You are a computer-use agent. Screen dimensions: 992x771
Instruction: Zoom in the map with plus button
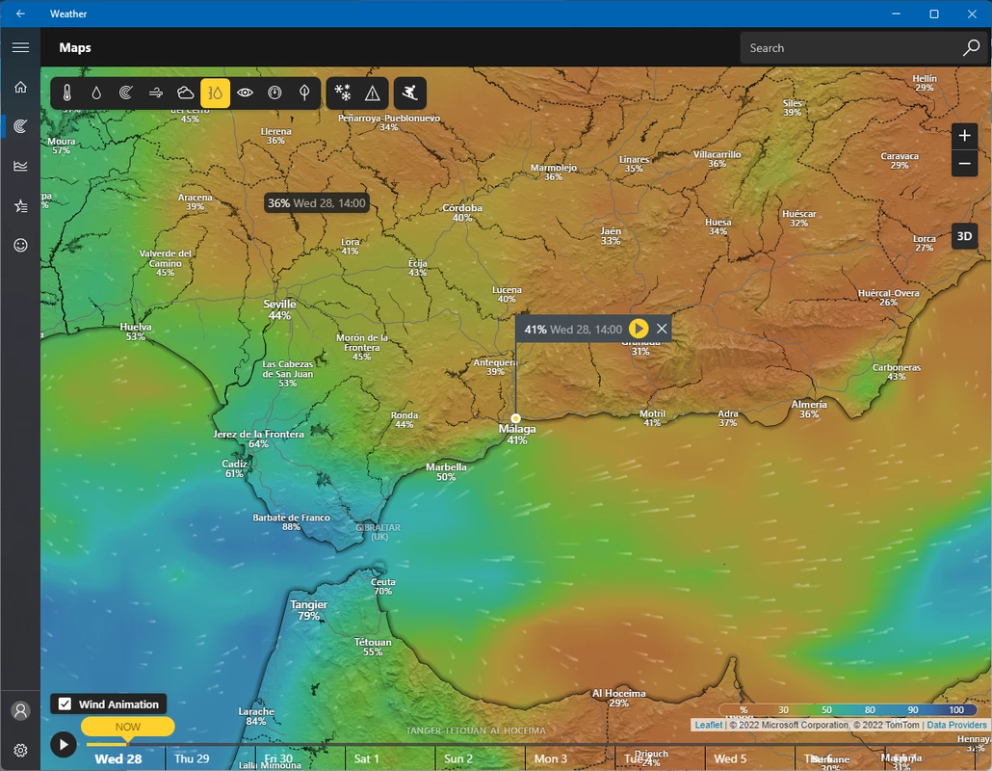(x=964, y=136)
